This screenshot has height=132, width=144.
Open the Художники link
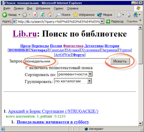(x=90, y=50)
